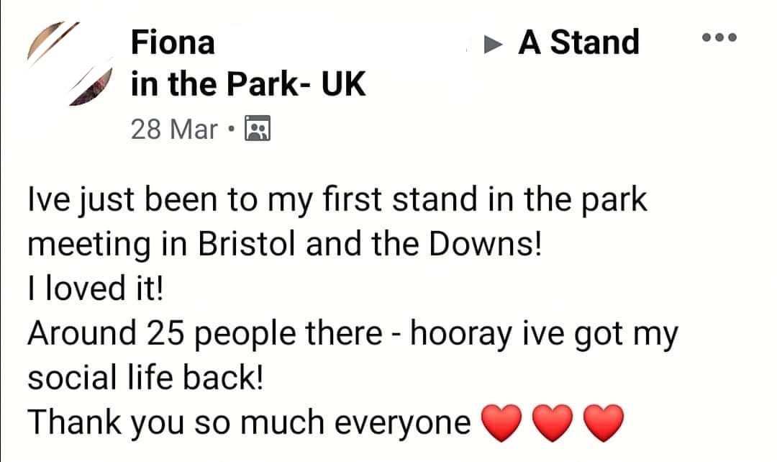Screen dimensions: 777x462
Task: Click the triangle arrow before A Stand
Action: click(x=492, y=44)
